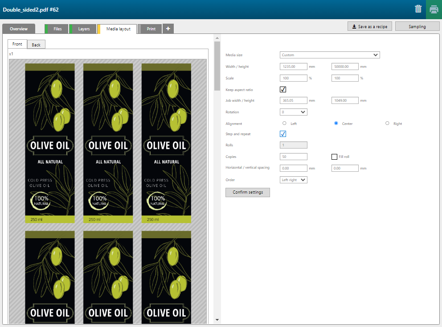This screenshot has height=327, width=442.
Task: Click the trash can delete icon
Action: (x=418, y=9)
